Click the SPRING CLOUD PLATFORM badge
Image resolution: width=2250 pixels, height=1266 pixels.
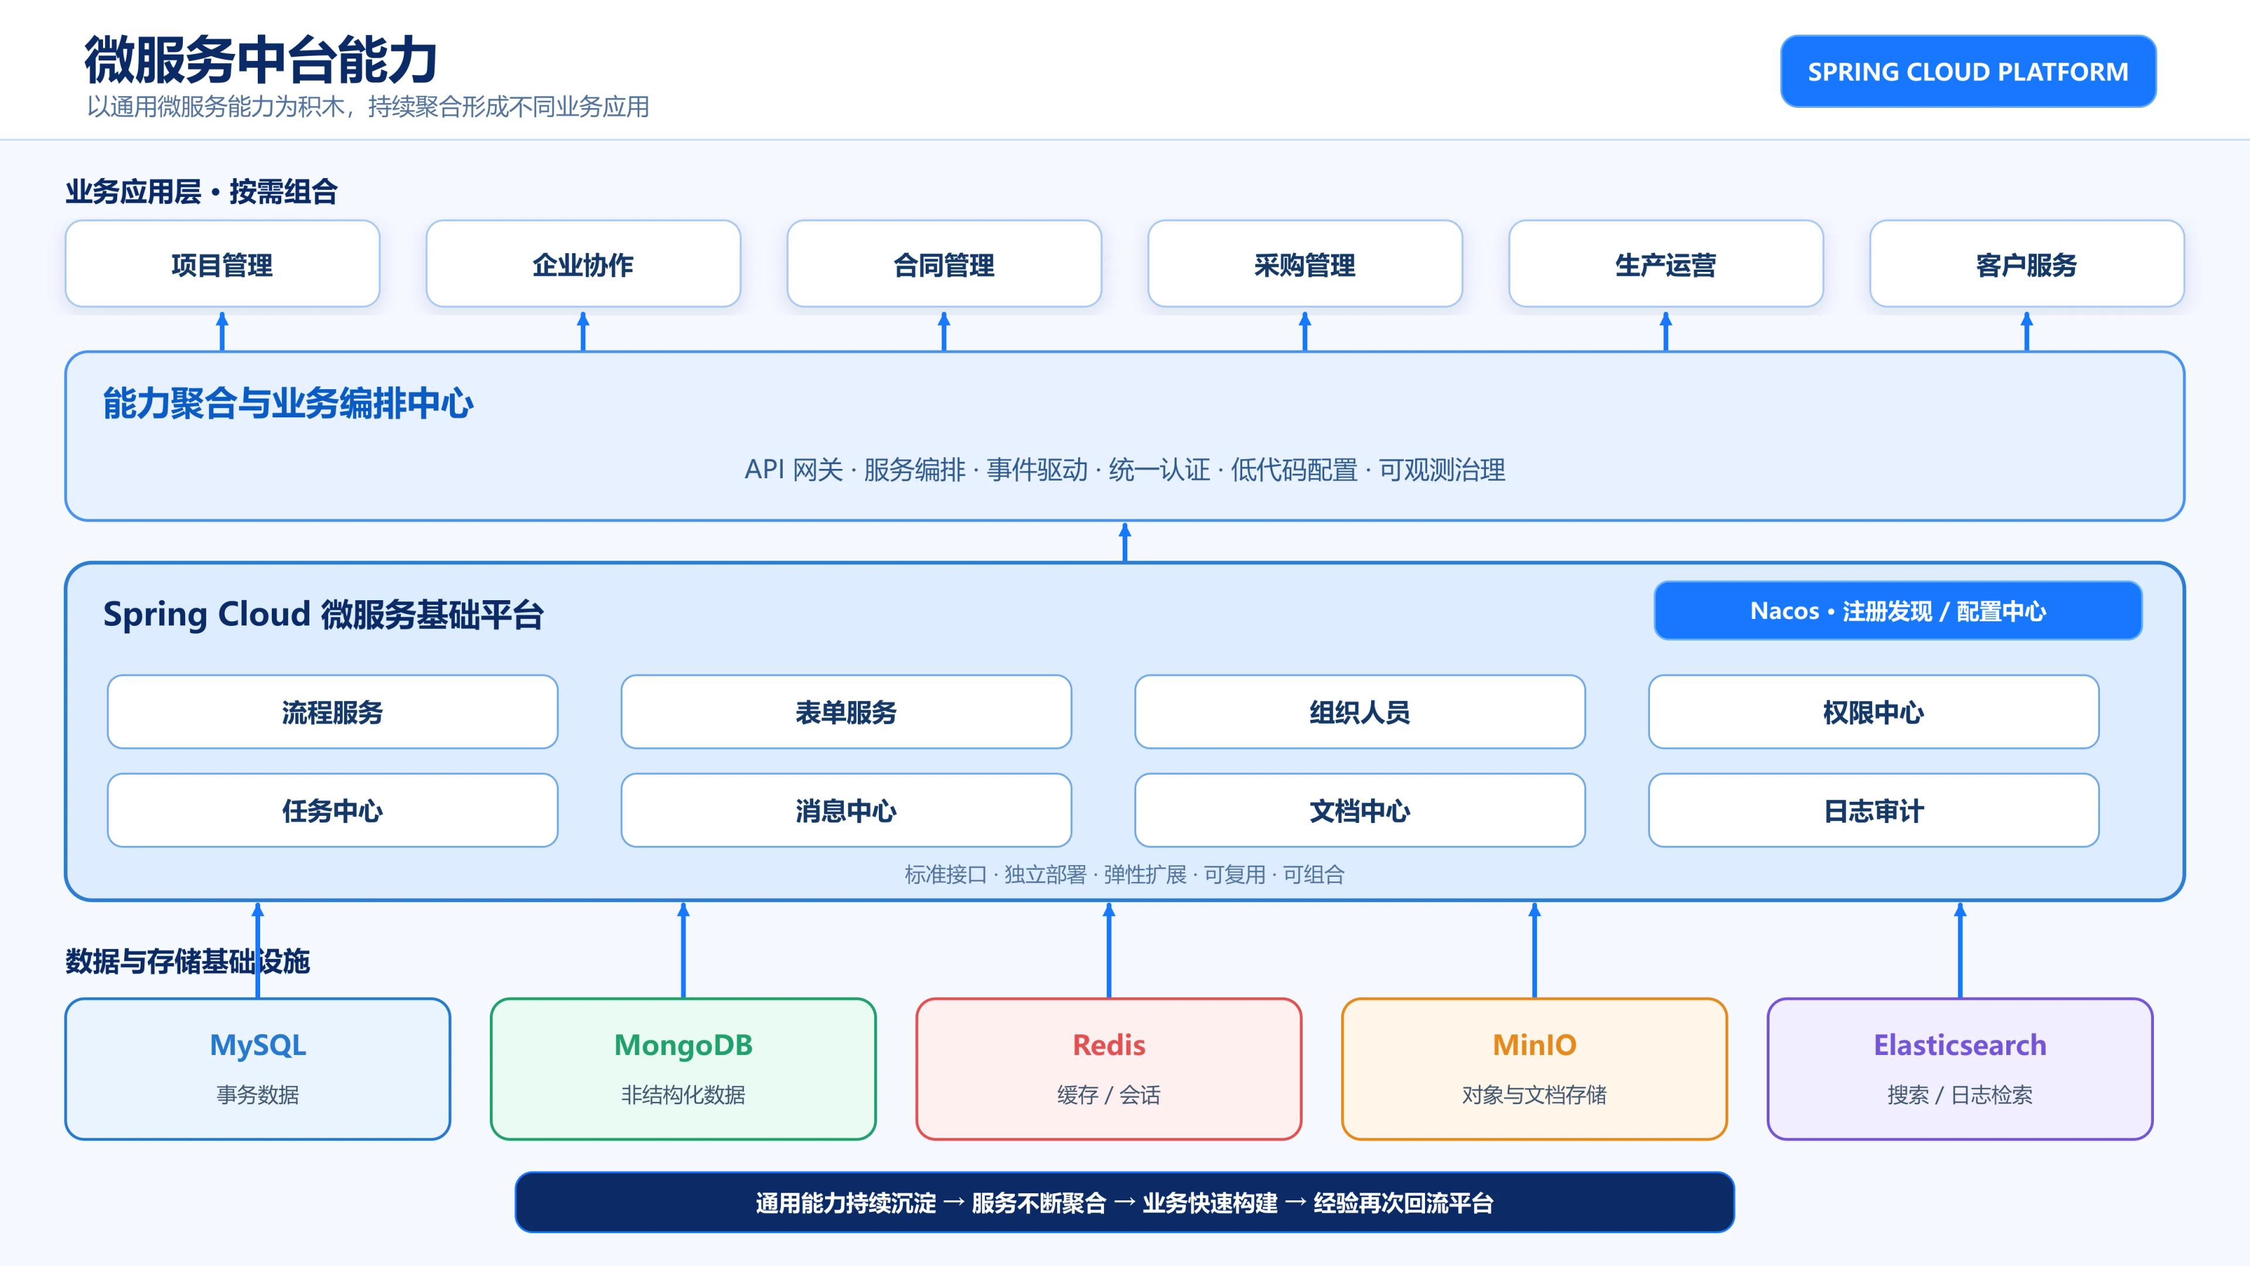[1968, 72]
